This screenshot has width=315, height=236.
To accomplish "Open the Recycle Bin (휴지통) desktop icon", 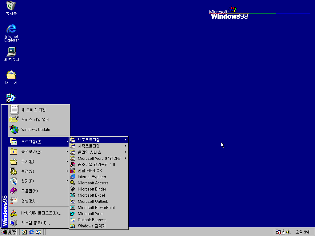I will (11, 8).
